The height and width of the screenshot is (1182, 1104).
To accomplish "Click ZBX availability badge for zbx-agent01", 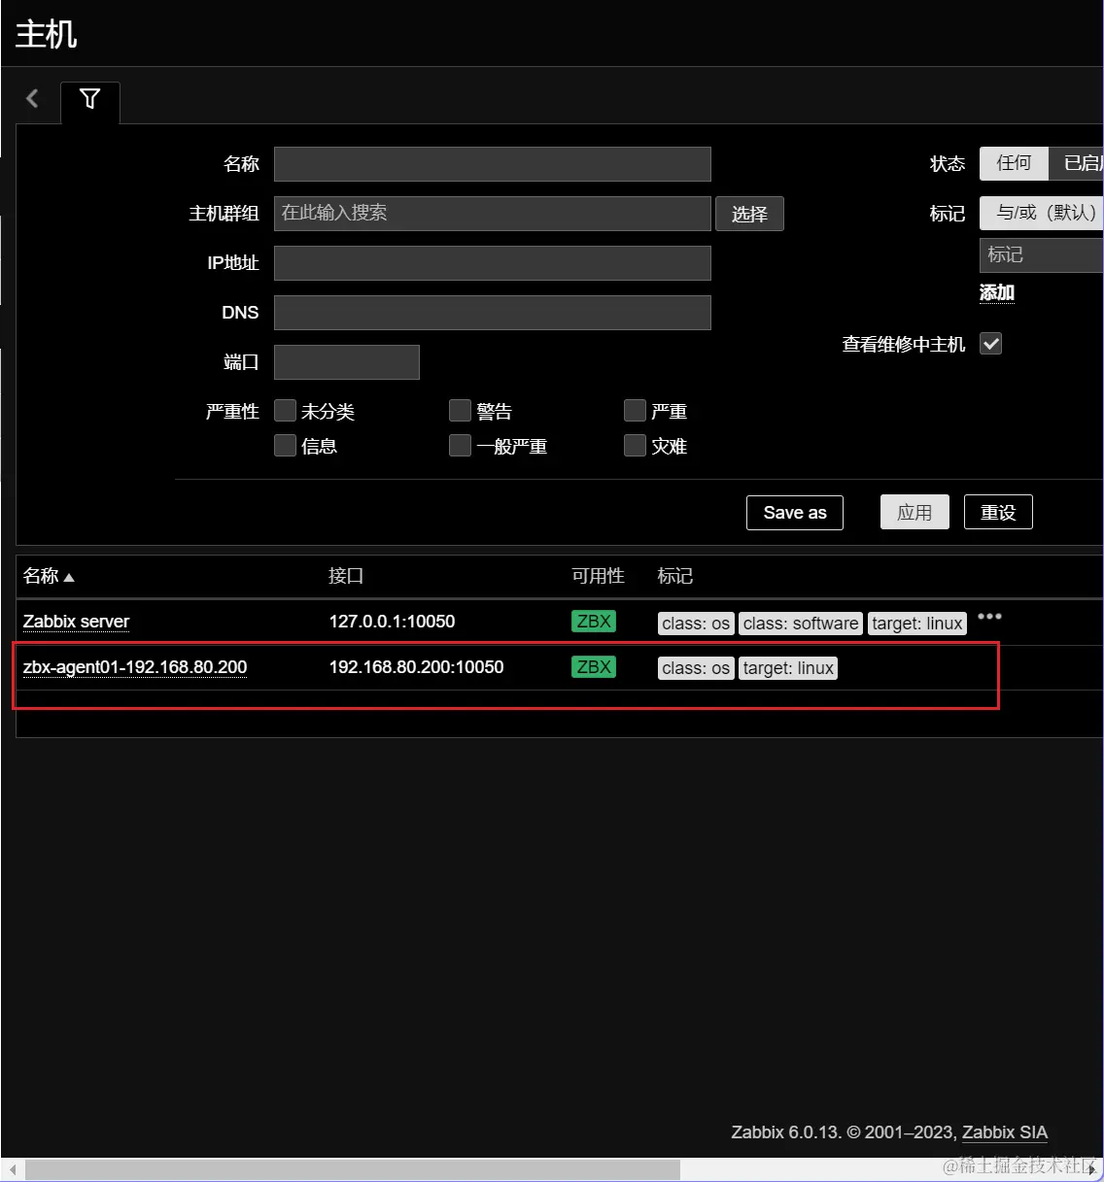I will (x=594, y=667).
